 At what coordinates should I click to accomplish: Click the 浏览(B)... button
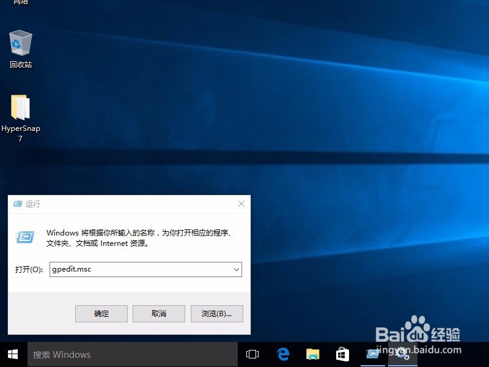tap(217, 314)
